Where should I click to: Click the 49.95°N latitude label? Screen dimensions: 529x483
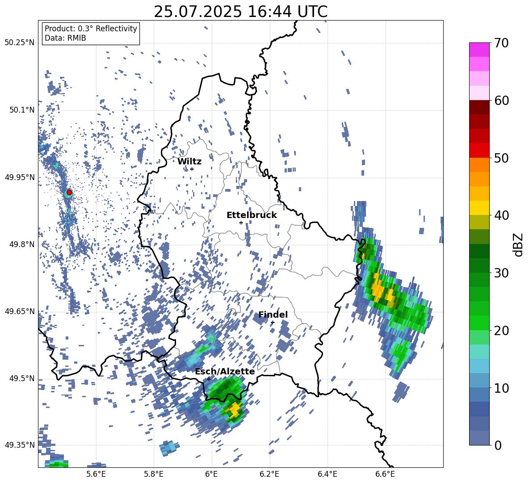tap(20, 177)
